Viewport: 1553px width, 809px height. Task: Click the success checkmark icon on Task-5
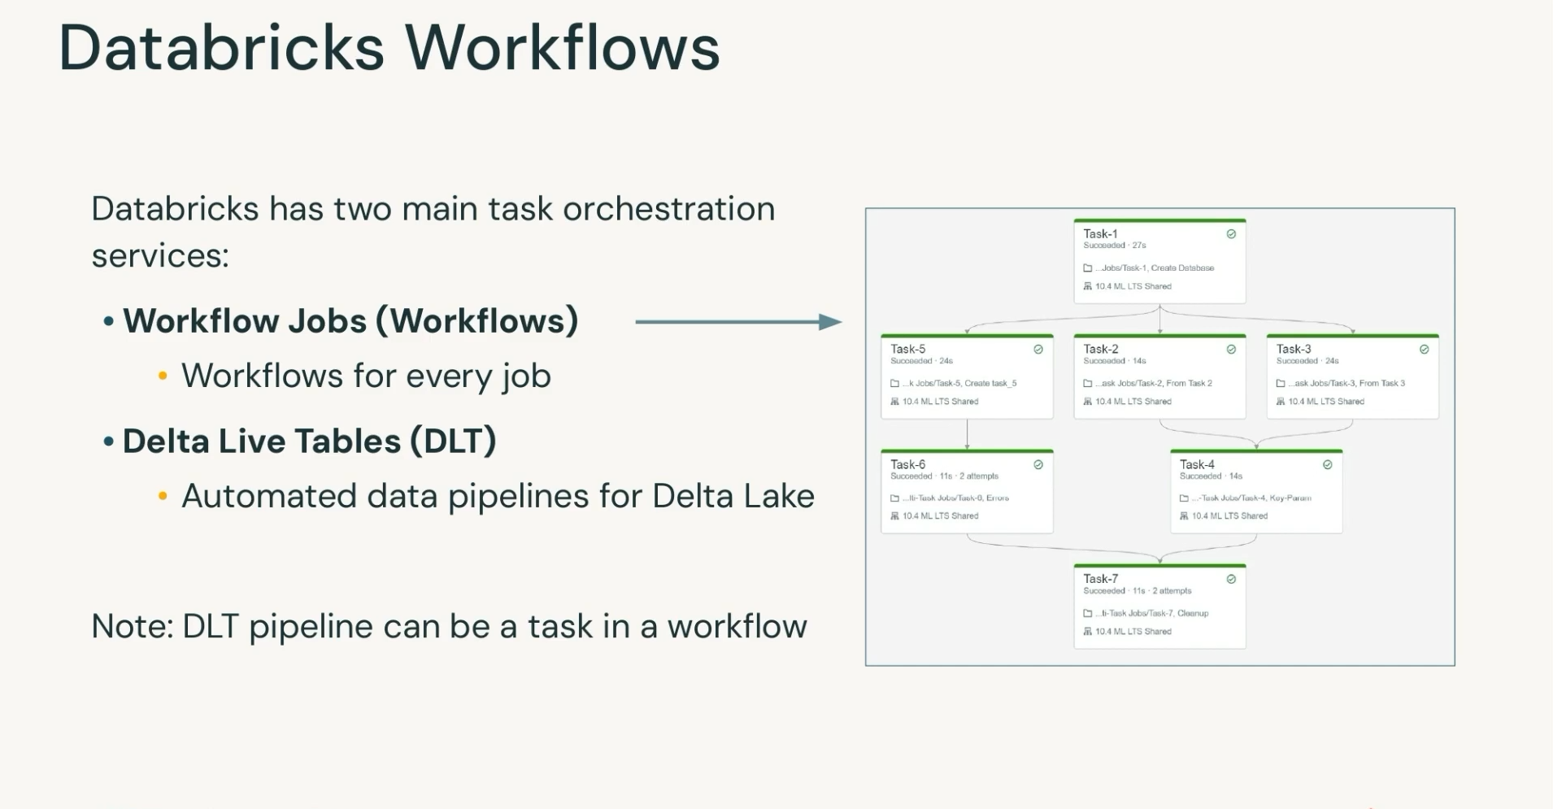click(x=1038, y=350)
